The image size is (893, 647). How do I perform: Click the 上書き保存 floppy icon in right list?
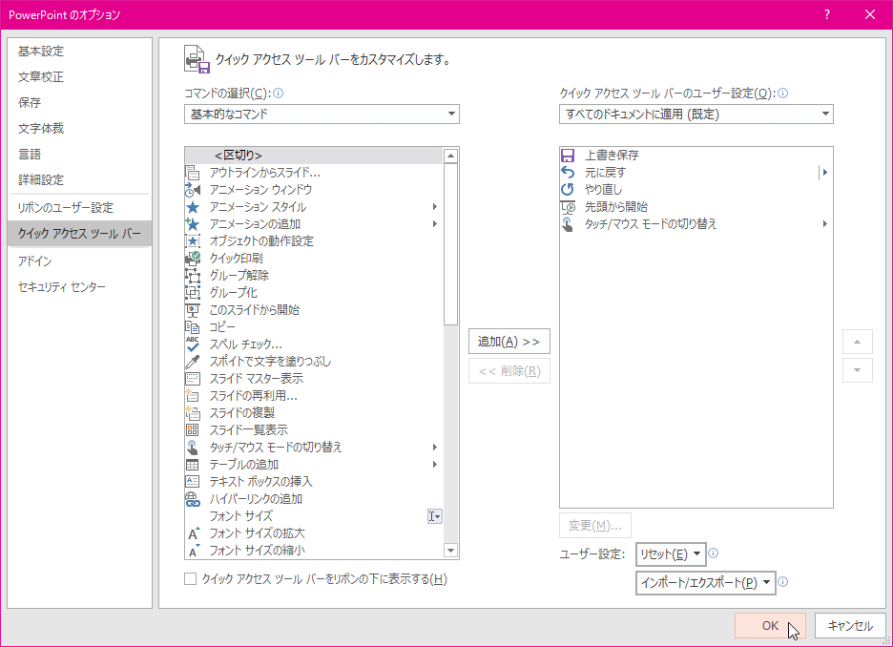click(568, 156)
